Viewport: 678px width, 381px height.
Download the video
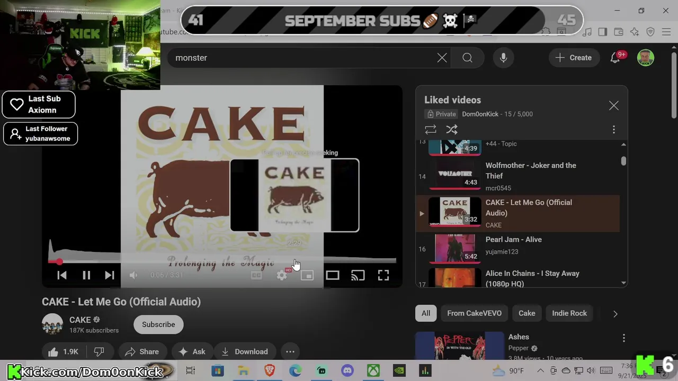pos(244,351)
